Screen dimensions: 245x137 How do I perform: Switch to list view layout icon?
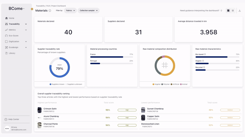coord(233,11)
